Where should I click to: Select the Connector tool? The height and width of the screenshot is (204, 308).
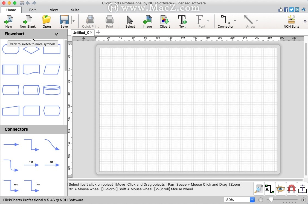click(225, 21)
